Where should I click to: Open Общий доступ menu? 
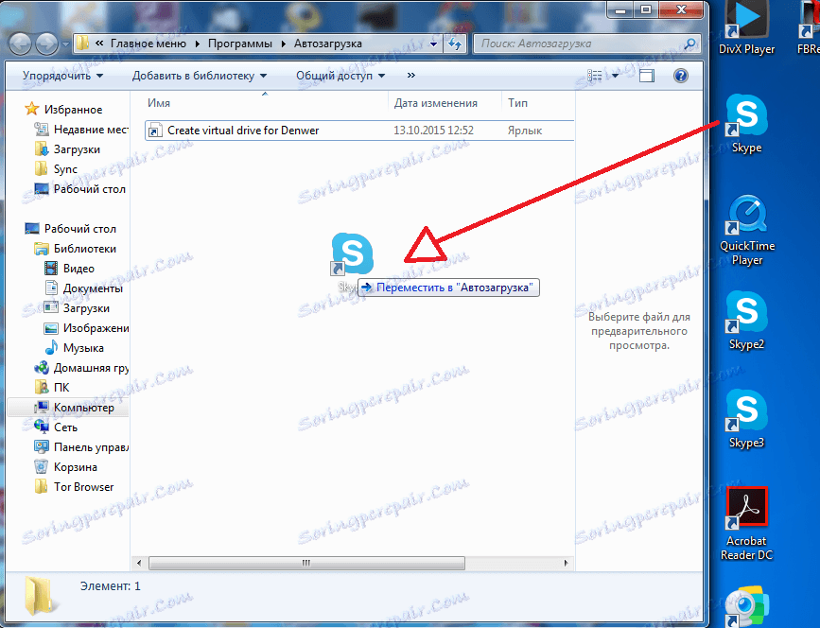[x=340, y=76]
